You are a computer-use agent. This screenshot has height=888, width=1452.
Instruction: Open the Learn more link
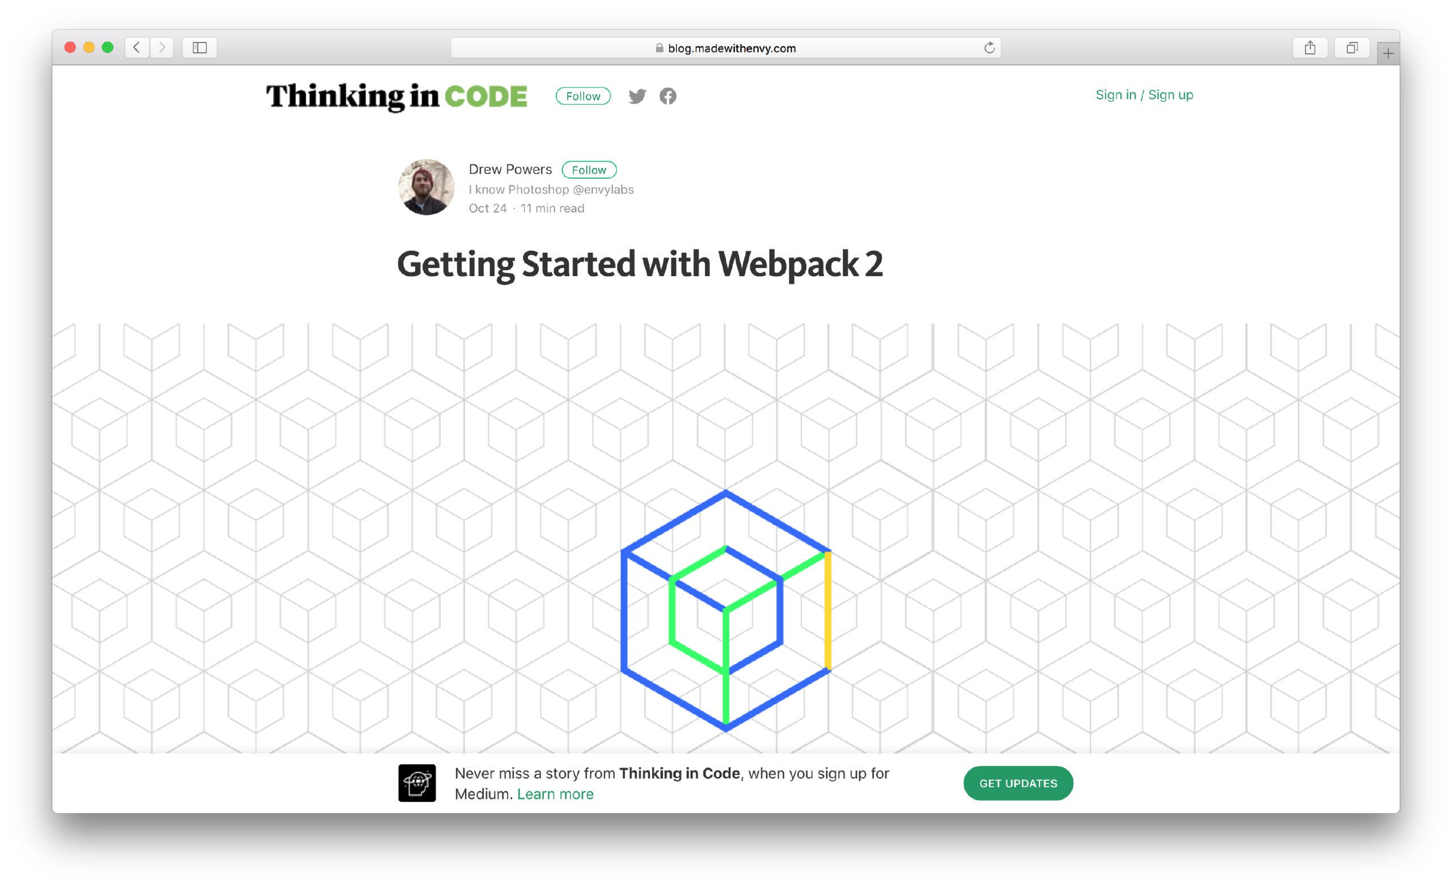click(x=555, y=794)
